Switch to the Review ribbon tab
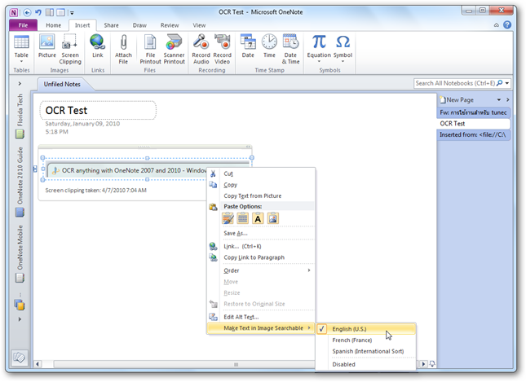 (170, 25)
